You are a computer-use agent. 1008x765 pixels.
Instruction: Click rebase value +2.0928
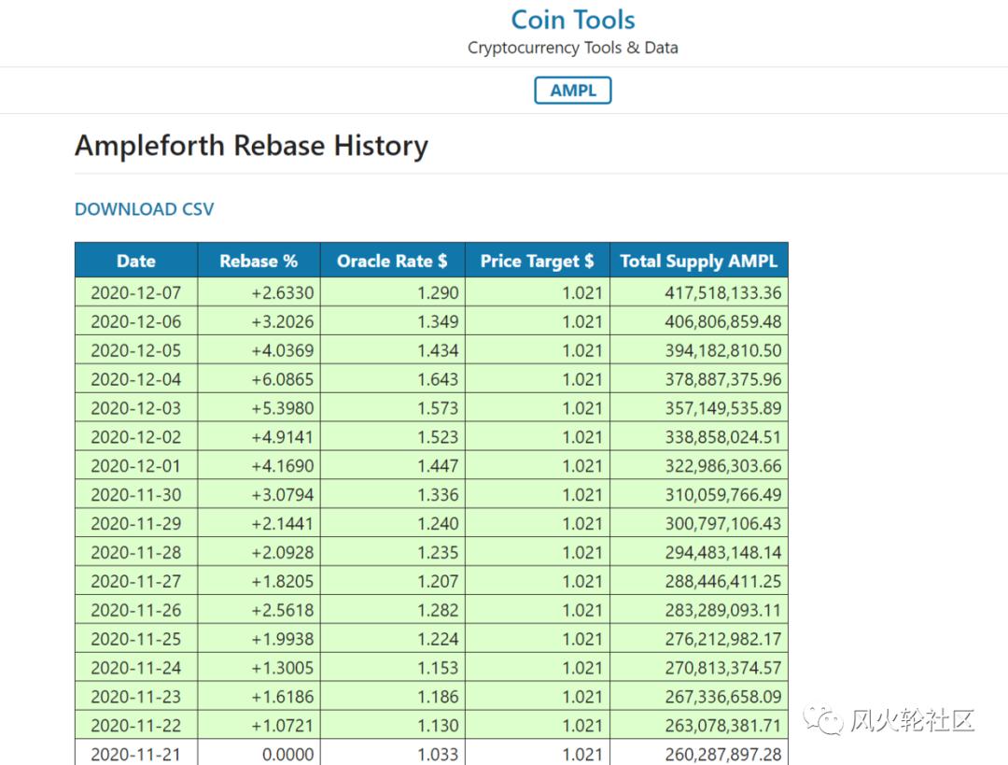(282, 553)
